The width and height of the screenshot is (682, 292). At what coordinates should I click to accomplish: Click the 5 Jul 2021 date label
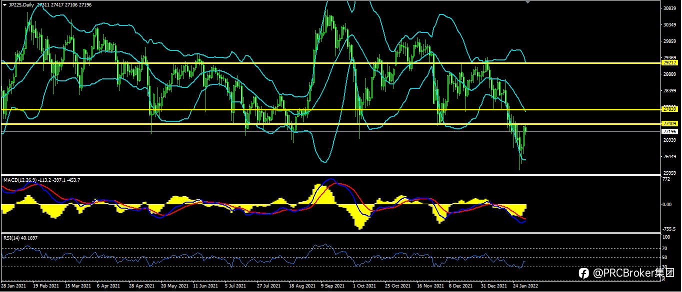point(235,287)
